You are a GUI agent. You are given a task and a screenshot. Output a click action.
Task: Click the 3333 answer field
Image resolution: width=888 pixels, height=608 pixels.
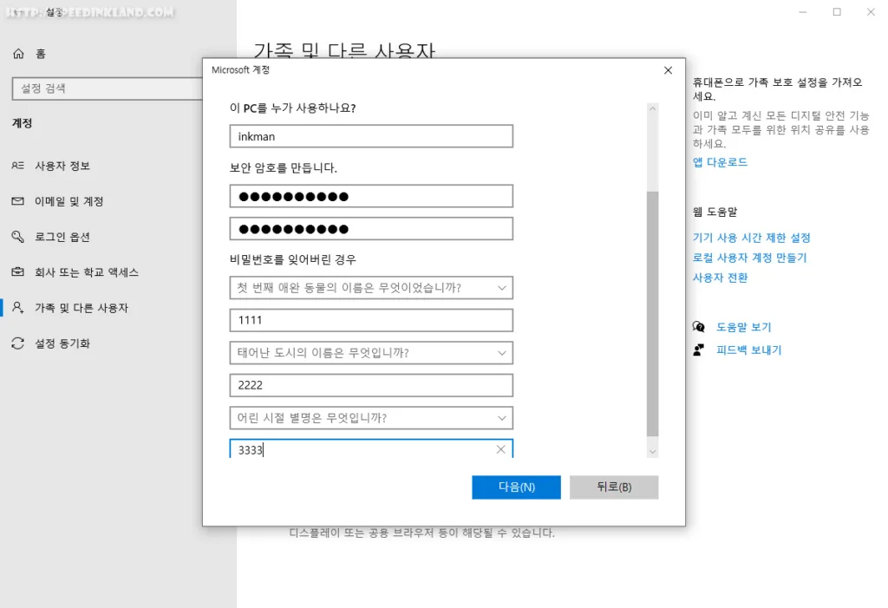[x=371, y=448]
